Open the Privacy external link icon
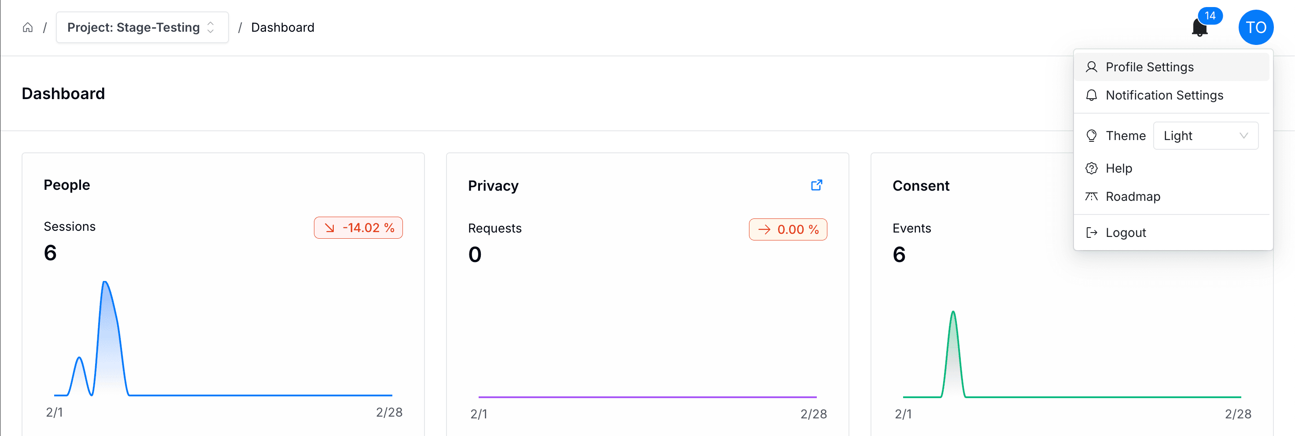1295x436 pixels. [x=816, y=185]
